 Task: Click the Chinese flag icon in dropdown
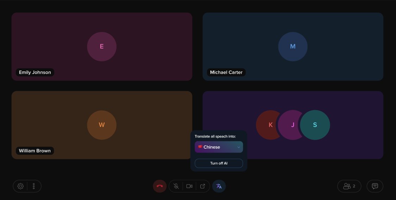pyautogui.click(x=200, y=147)
